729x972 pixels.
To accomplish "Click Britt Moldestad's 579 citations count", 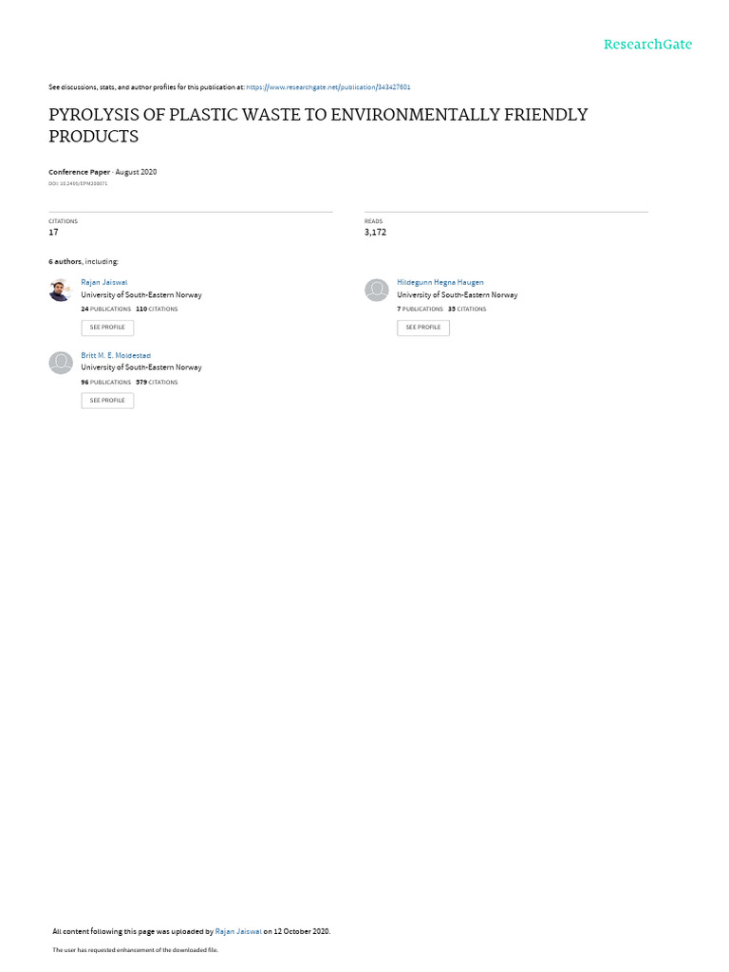I will (157, 382).
